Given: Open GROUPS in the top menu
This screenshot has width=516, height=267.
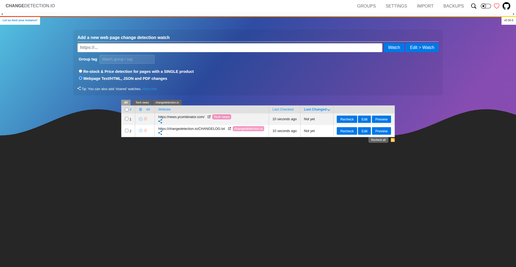Looking at the screenshot, I should pyautogui.click(x=366, y=6).
